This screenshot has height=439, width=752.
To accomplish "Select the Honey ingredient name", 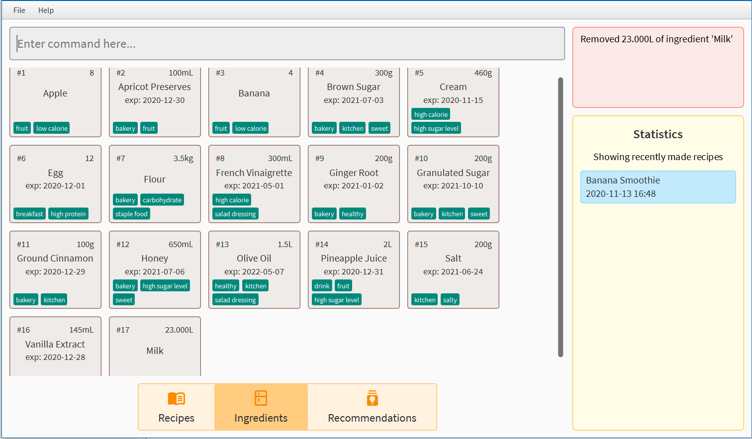I will tap(155, 258).
